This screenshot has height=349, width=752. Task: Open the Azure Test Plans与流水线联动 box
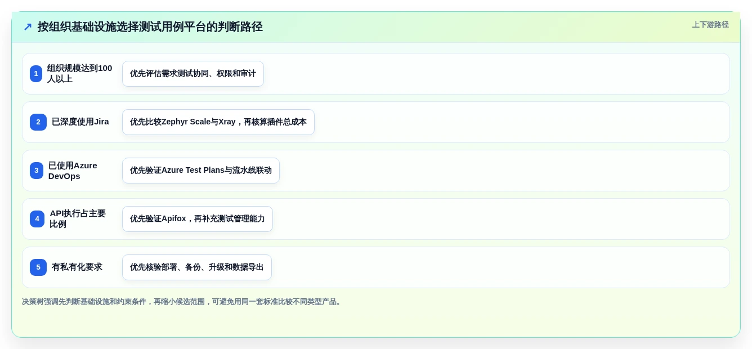[x=201, y=171]
